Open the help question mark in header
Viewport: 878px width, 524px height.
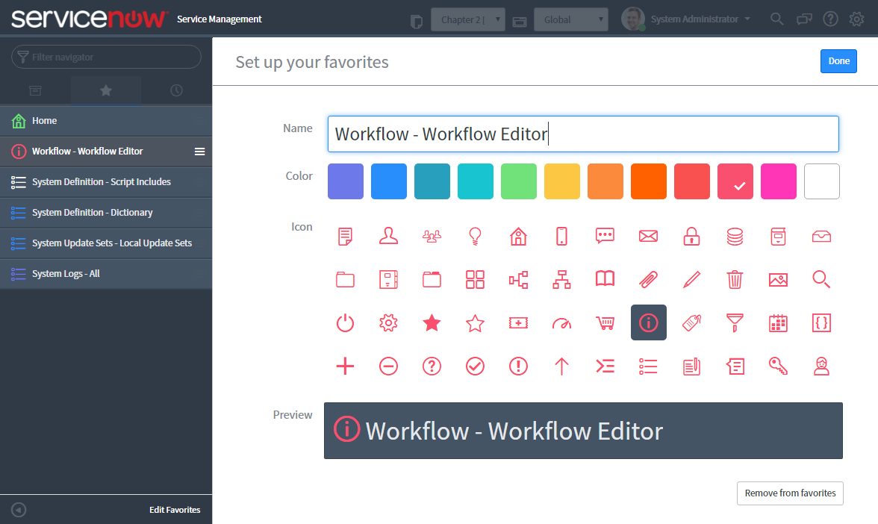pyautogui.click(x=830, y=19)
